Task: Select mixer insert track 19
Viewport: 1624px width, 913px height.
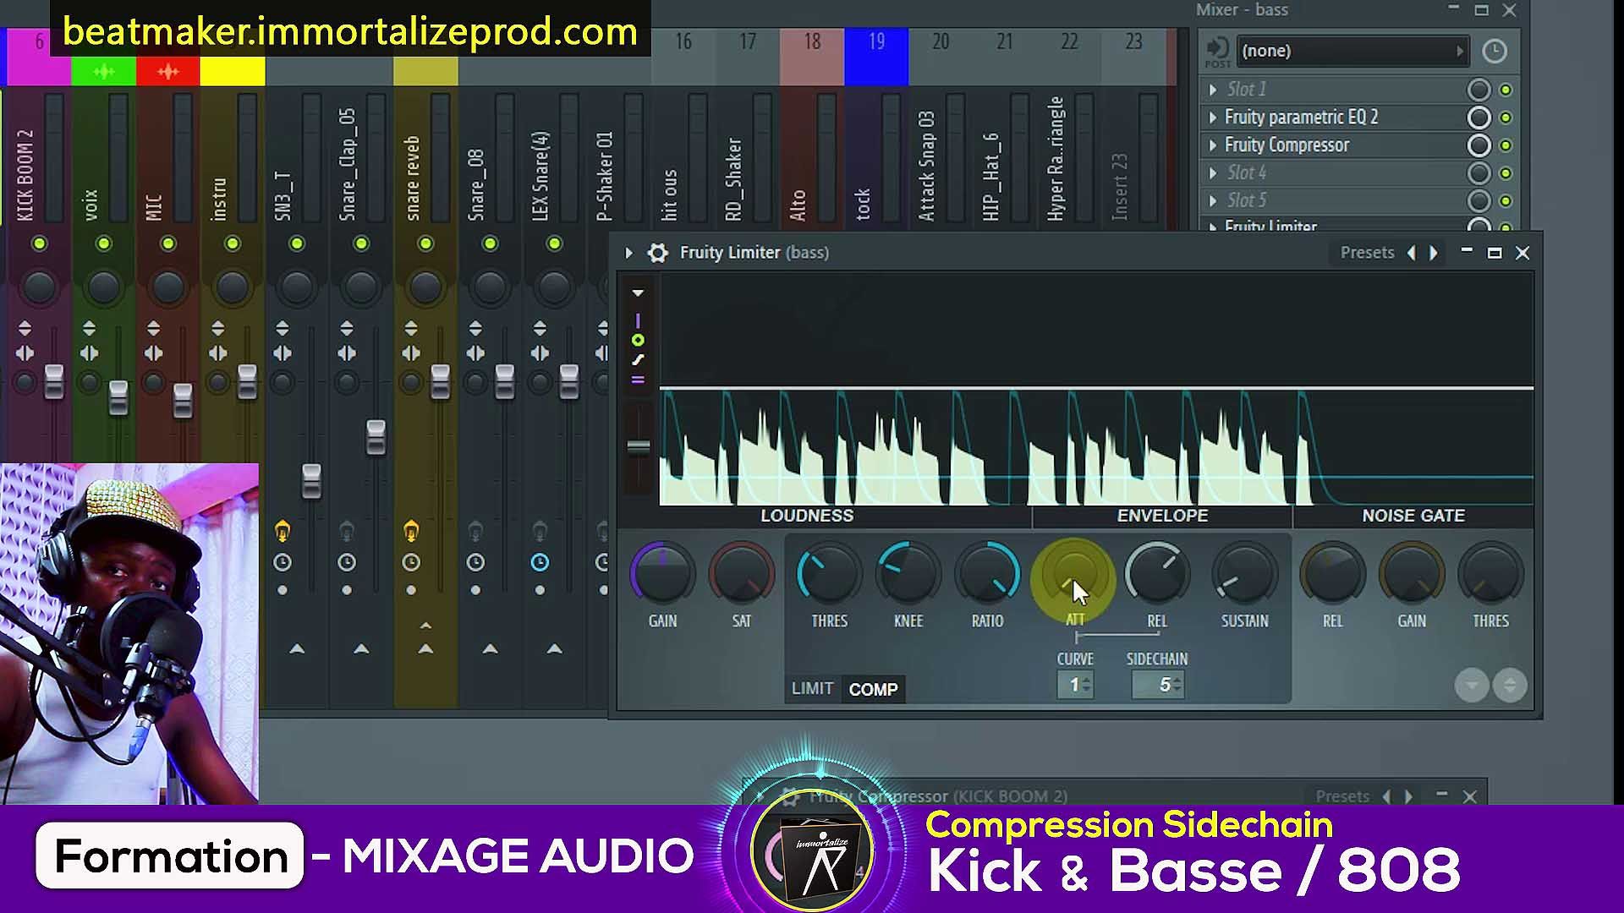Action: (876, 57)
